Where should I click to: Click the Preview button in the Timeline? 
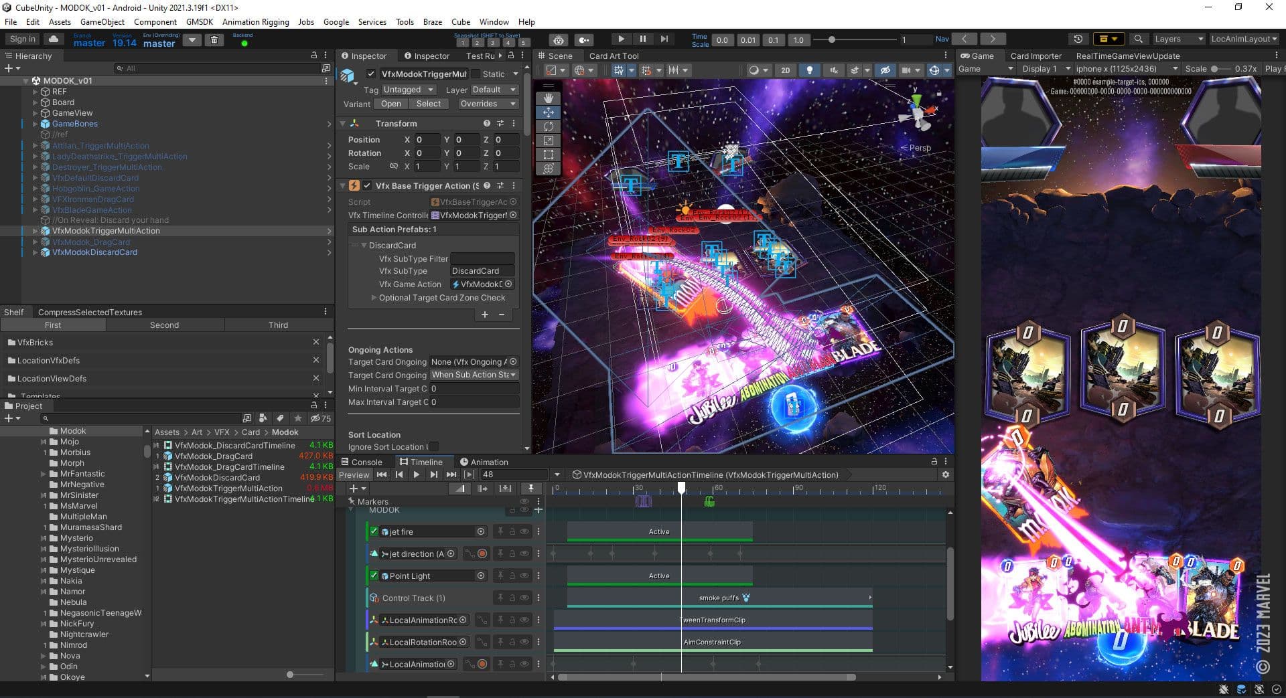click(x=354, y=474)
